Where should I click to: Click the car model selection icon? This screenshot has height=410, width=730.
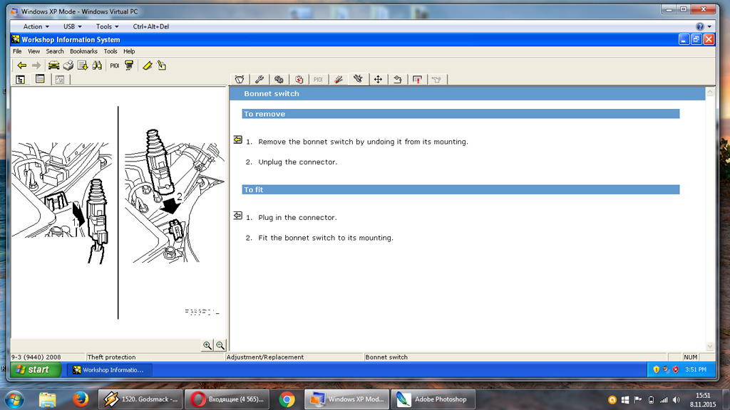[53, 65]
